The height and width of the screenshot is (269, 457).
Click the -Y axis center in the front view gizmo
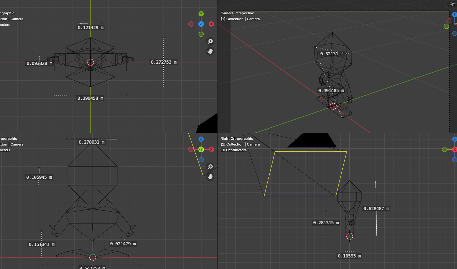[x=201, y=149]
